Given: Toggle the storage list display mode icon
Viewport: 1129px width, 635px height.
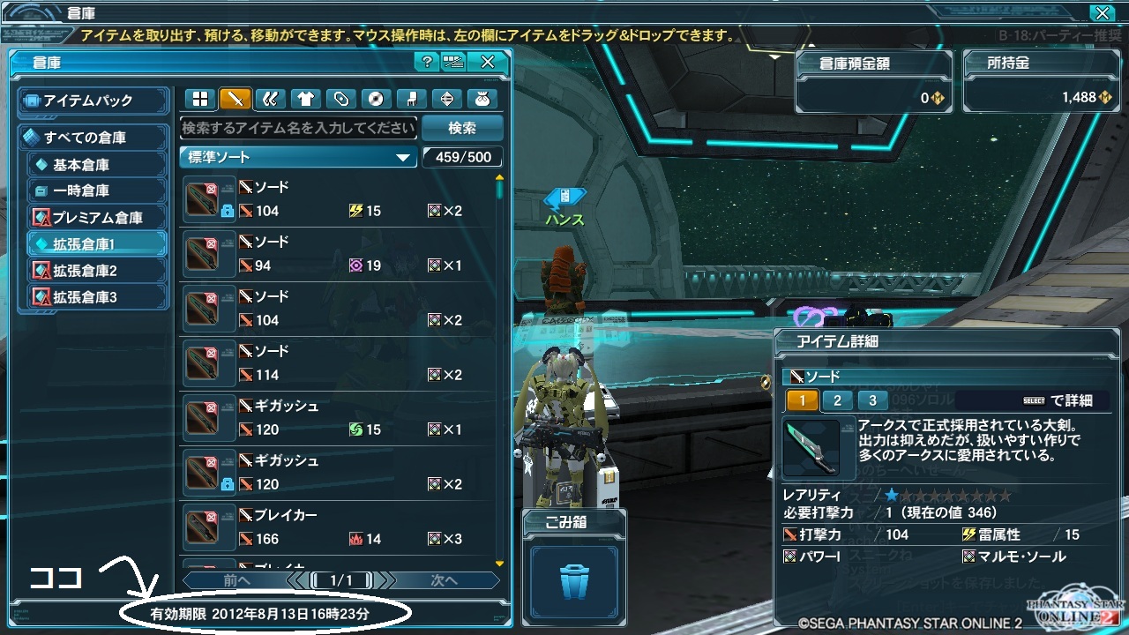Looking at the screenshot, I should [453, 62].
